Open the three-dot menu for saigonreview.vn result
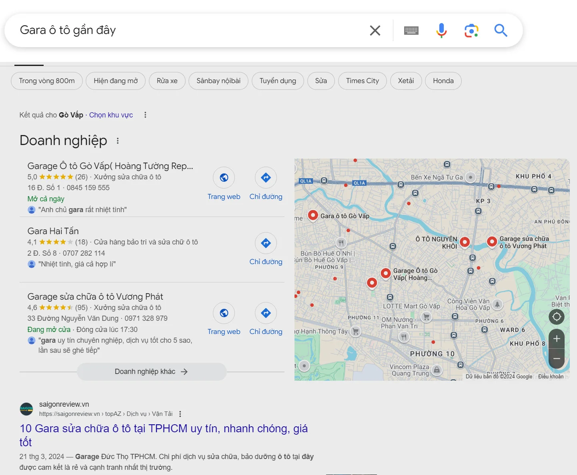The image size is (577, 475). tap(180, 414)
